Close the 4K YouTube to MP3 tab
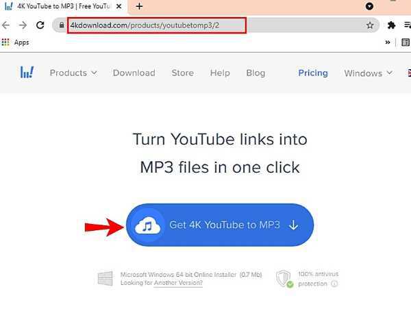 pos(119,6)
